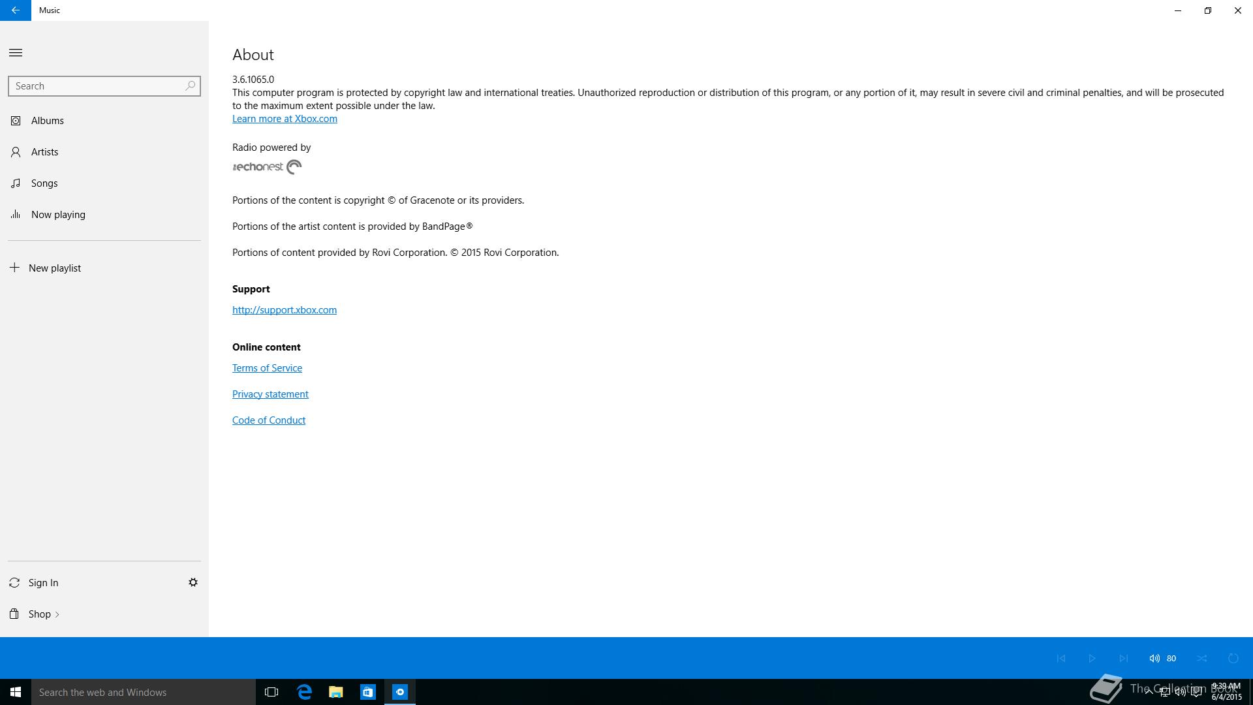Open File Explorer from taskbar
This screenshot has width=1253, height=705.
coord(336,692)
